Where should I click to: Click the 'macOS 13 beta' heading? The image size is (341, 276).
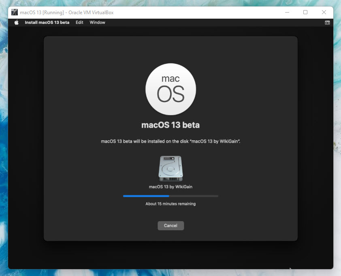[x=170, y=125]
